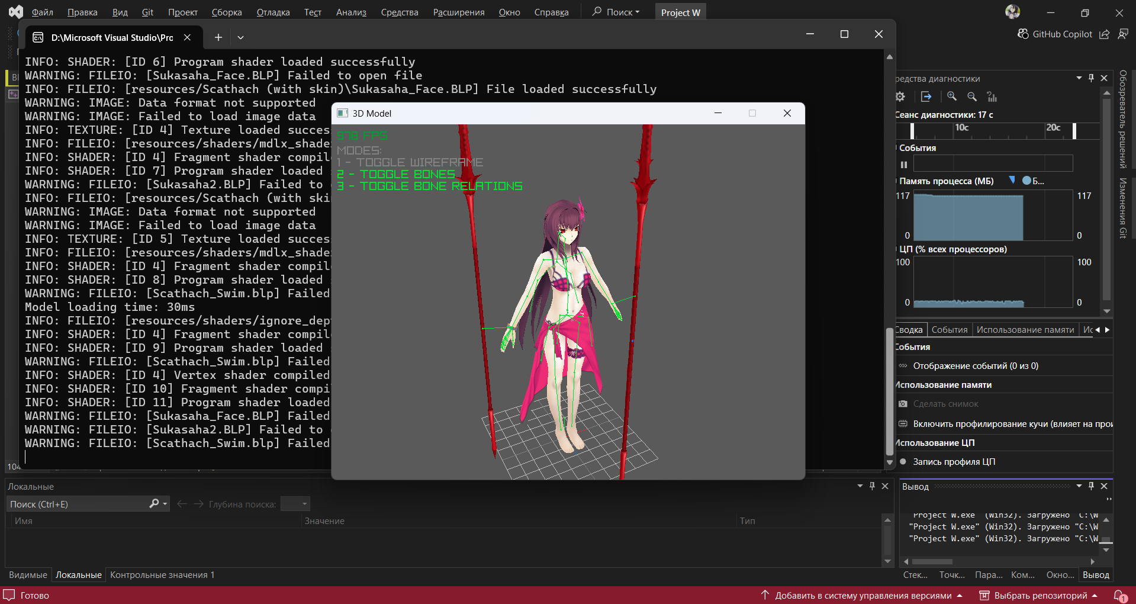The height and width of the screenshot is (604, 1136).
Task: Click the Output toolbar overflow chevron
Action: pos(1109,499)
